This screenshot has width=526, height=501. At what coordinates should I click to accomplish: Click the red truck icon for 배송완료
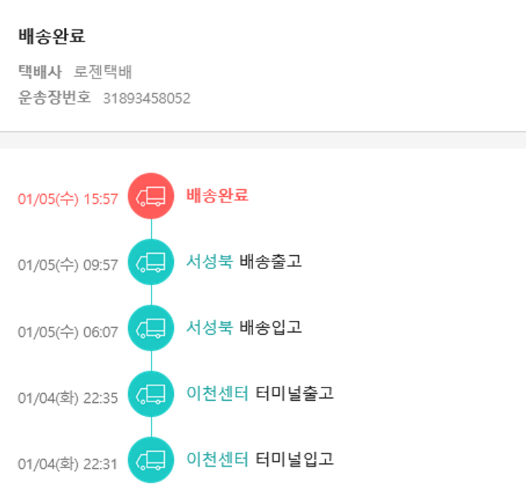151,196
